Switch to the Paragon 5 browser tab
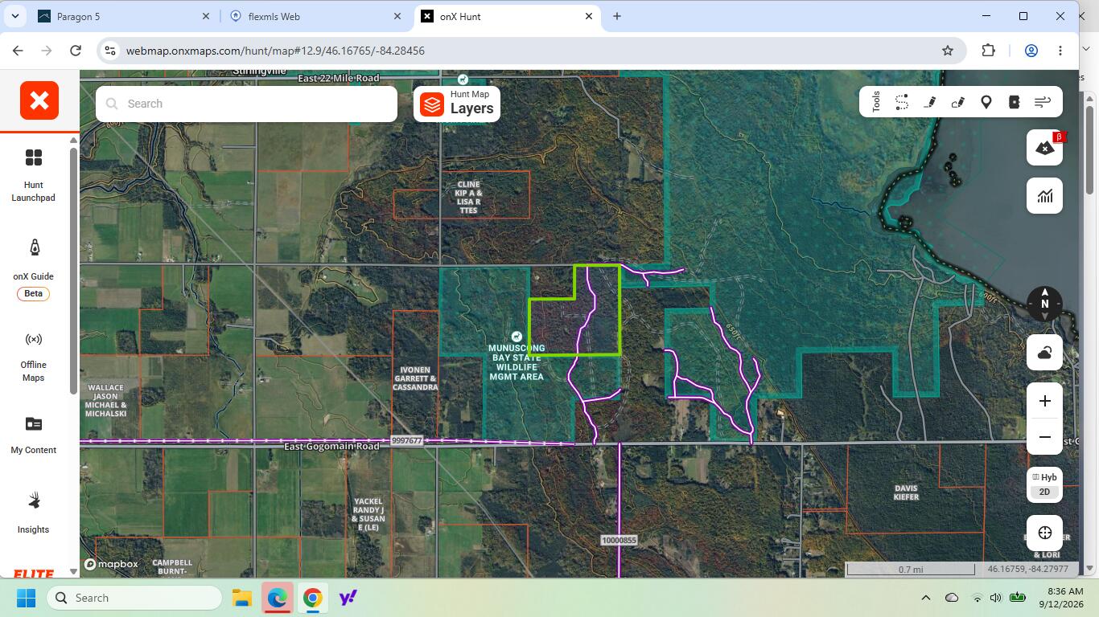This screenshot has height=617, width=1099. [122, 16]
